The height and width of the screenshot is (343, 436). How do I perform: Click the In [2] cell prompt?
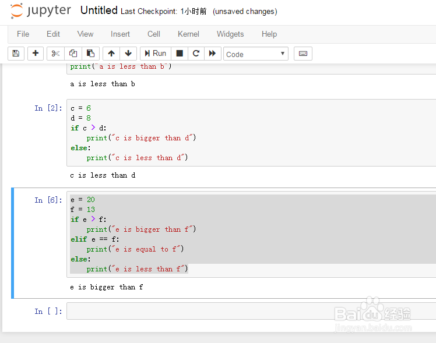tap(48, 108)
